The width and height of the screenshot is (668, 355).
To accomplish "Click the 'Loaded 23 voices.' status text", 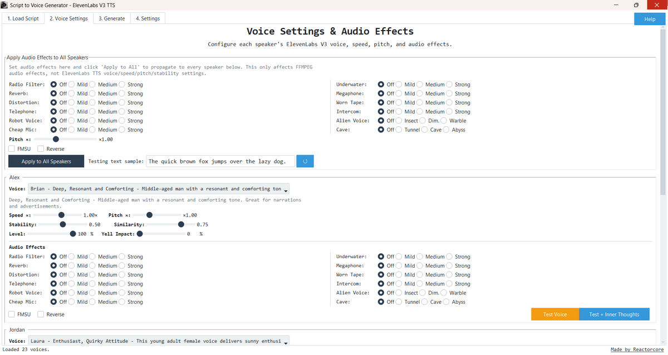I will tap(26, 349).
